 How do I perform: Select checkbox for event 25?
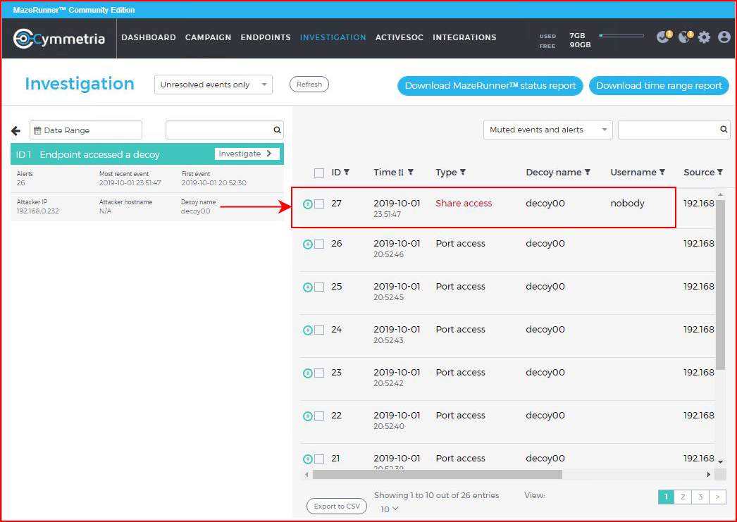click(x=319, y=287)
